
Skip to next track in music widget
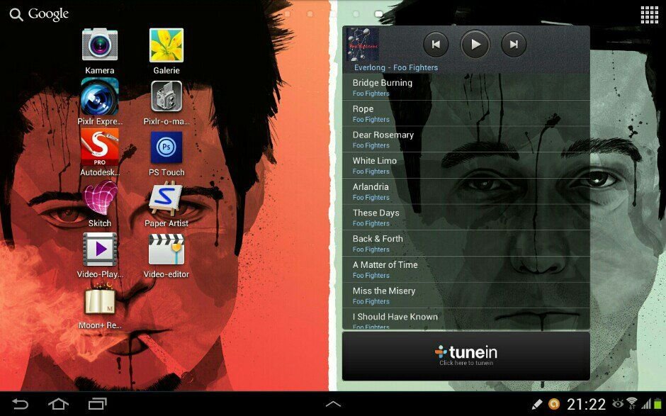pos(514,44)
